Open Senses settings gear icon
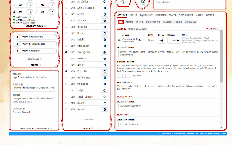The width and height of the screenshot is (232, 145). tap(40, 65)
